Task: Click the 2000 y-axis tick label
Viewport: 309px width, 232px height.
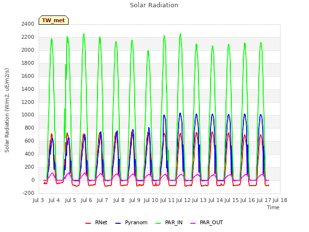Action: tap(28, 50)
